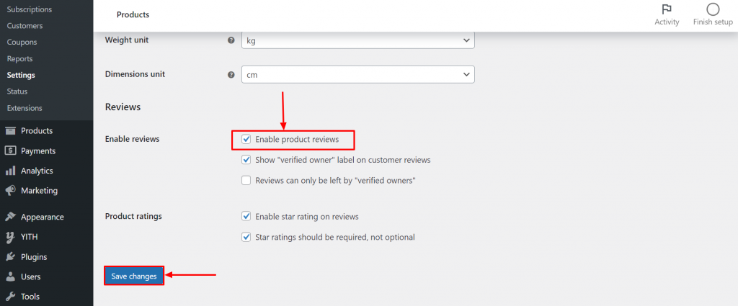The image size is (738, 306).
Task: Open the Coupons submenu item
Action: click(x=22, y=42)
